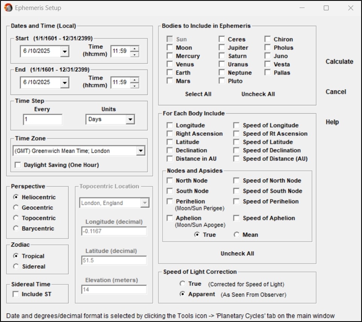Click the End time up arrow
The image size is (362, 322).
pyautogui.click(x=134, y=80)
